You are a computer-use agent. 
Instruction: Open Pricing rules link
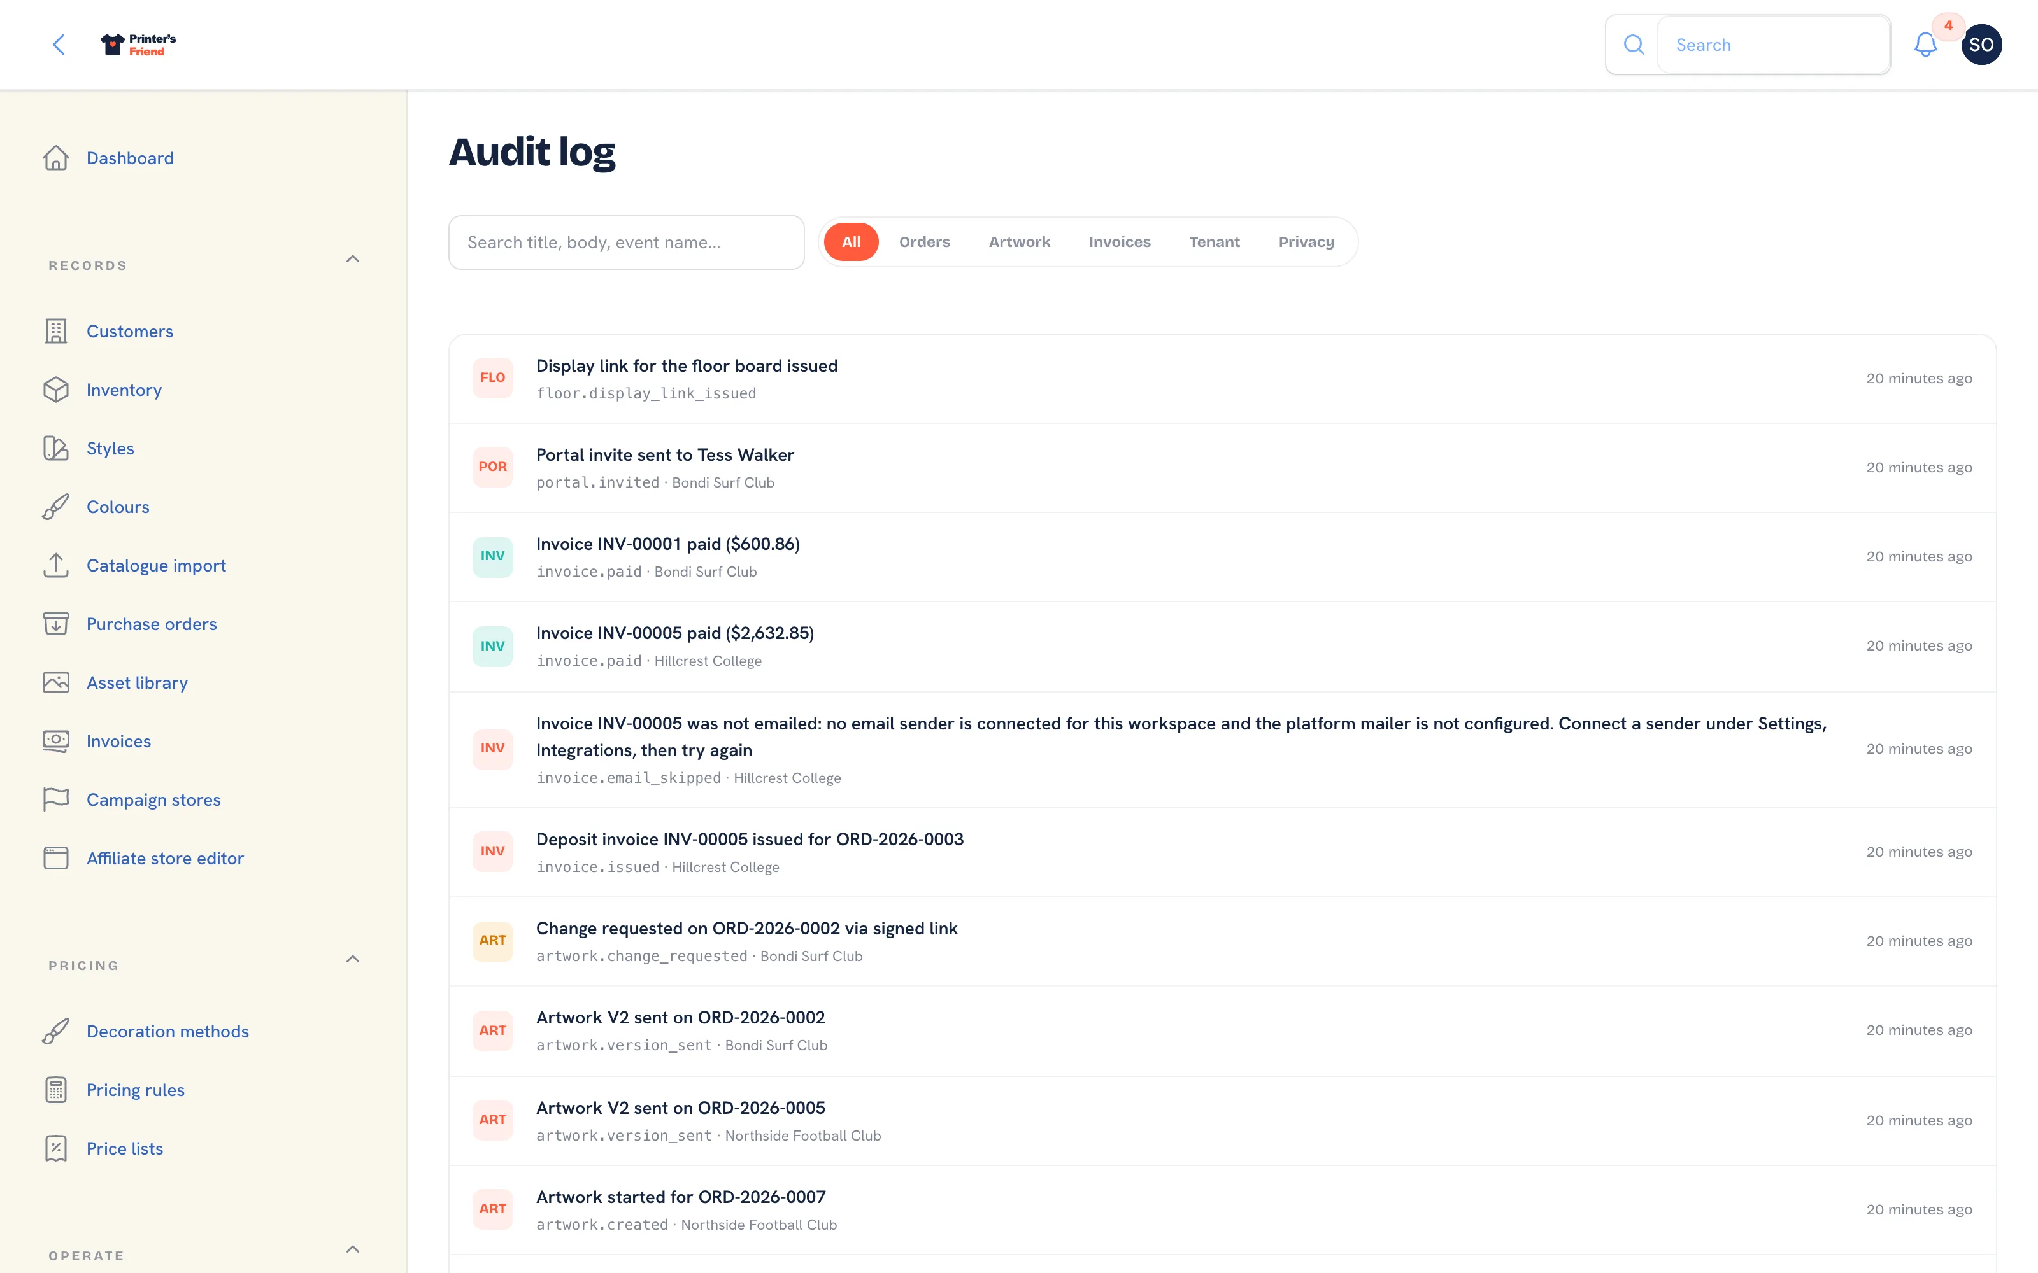pyautogui.click(x=136, y=1090)
